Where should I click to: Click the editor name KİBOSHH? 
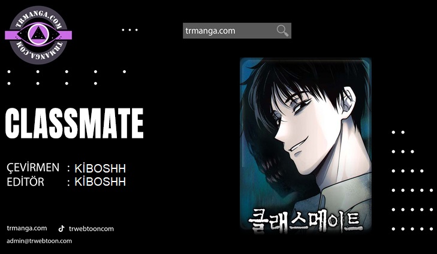pos(100,182)
